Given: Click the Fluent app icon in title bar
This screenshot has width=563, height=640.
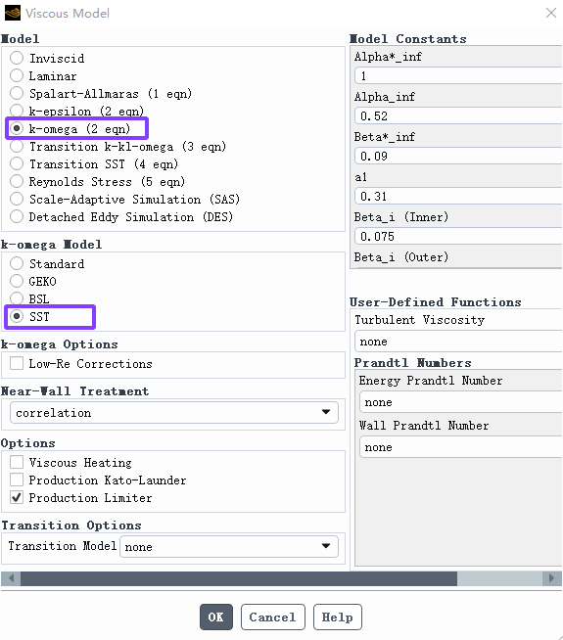Looking at the screenshot, I should point(13,13).
